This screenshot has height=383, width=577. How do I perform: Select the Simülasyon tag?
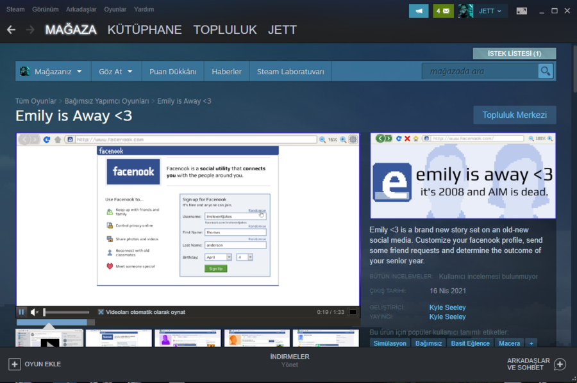390,343
